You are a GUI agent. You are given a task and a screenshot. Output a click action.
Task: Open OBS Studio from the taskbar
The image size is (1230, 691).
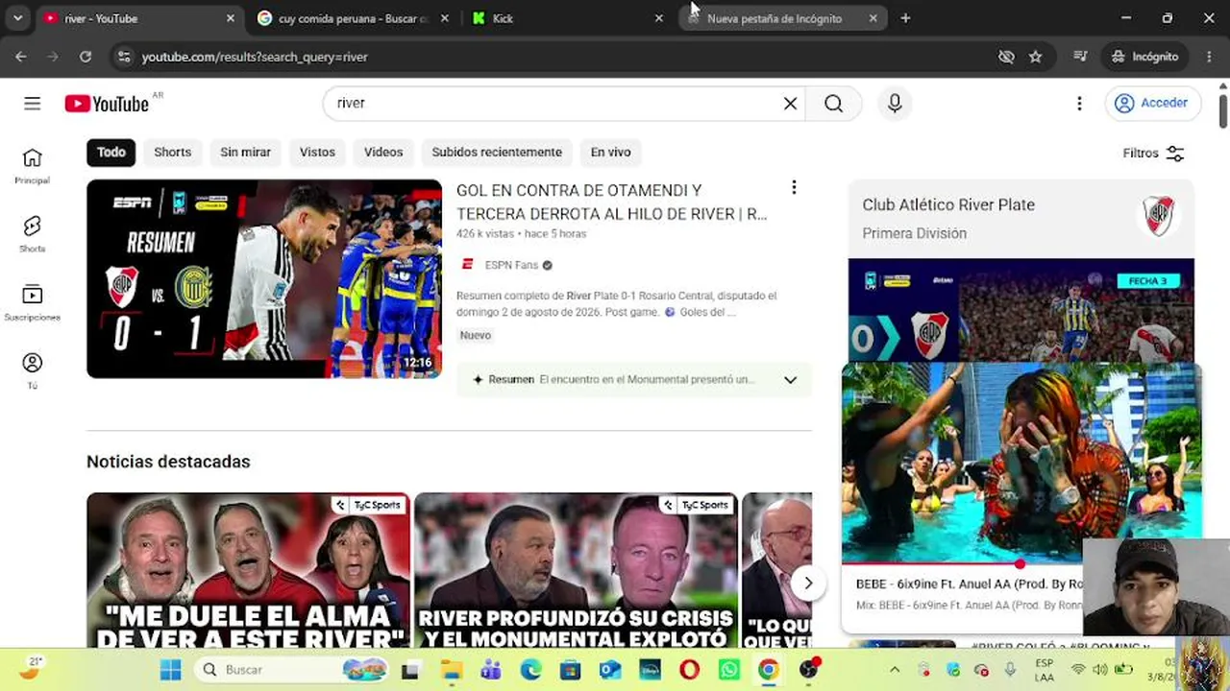coord(808,670)
